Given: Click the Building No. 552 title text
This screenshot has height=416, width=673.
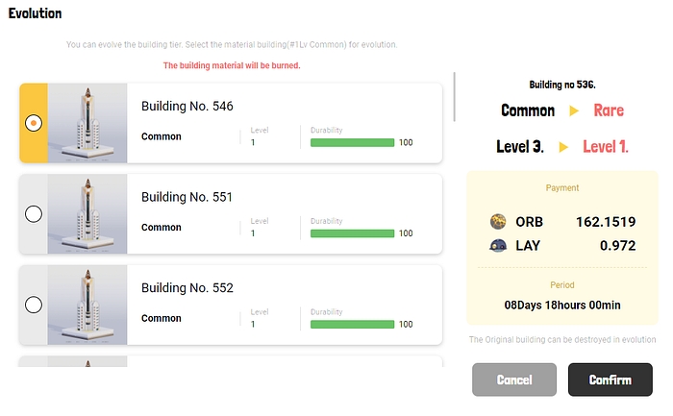Looking at the screenshot, I should pyautogui.click(x=187, y=288).
